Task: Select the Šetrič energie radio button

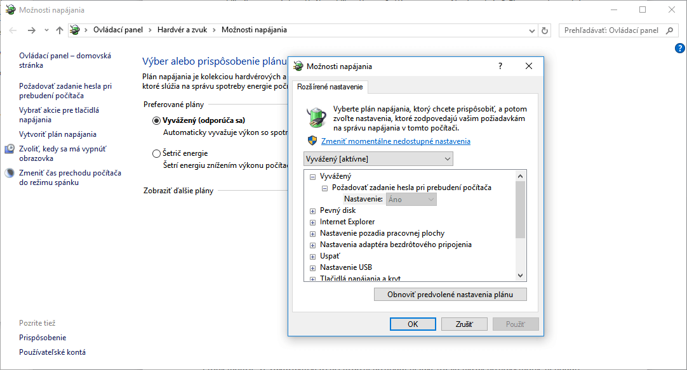Action: coord(157,153)
